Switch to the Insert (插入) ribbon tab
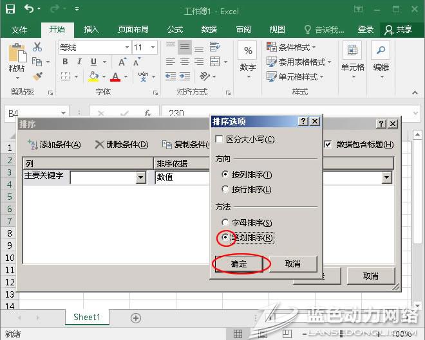The height and width of the screenshot is (340, 425). (91, 30)
